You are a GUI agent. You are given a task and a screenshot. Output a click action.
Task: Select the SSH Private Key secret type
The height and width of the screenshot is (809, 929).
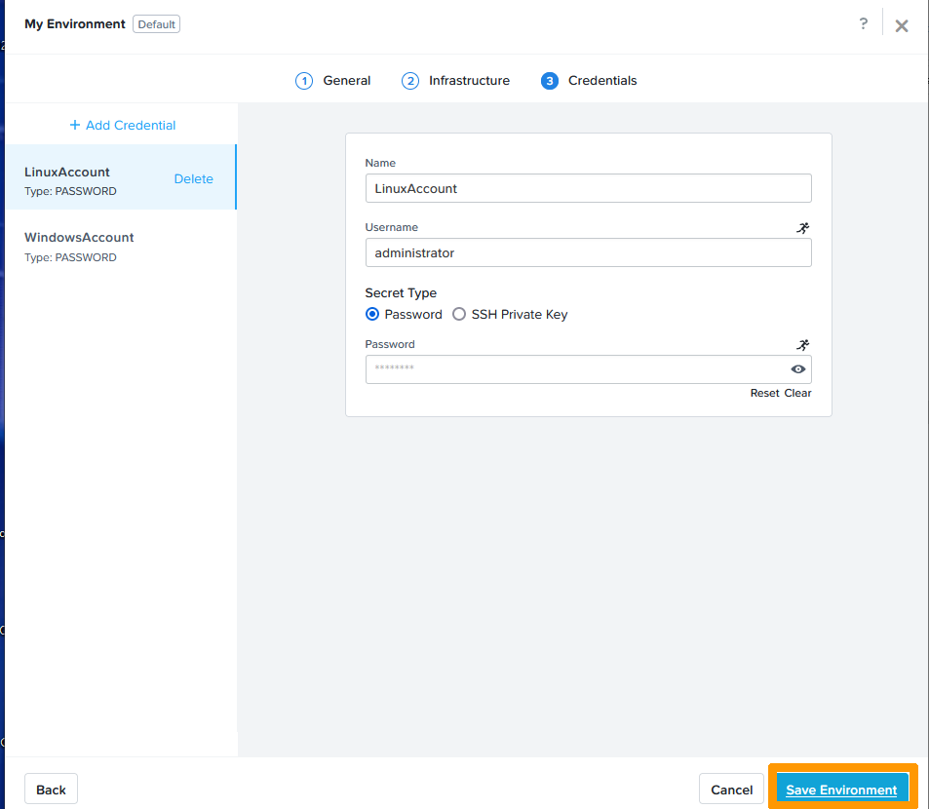pos(458,314)
